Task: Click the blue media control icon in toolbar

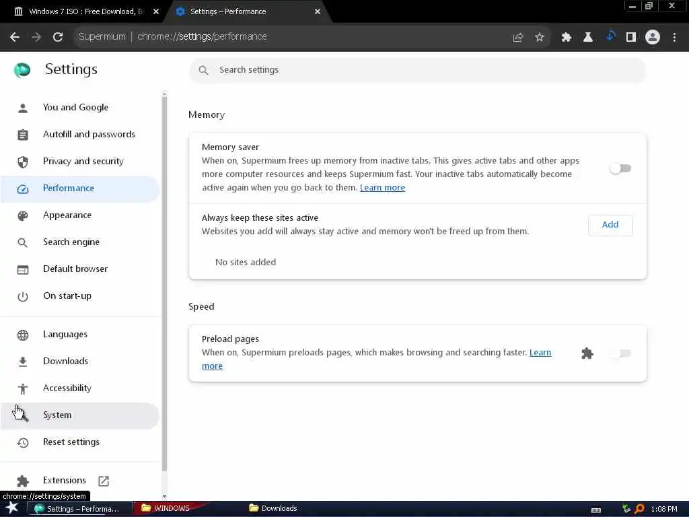Action: point(610,36)
